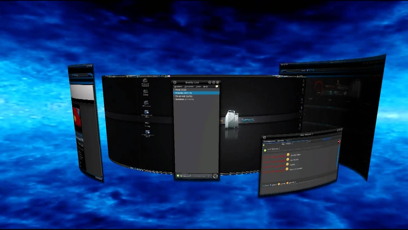This screenshot has width=408, height=230.
Task: Open the second desktop folder icon below Windows XP
Action: pyautogui.click(x=146, y=92)
